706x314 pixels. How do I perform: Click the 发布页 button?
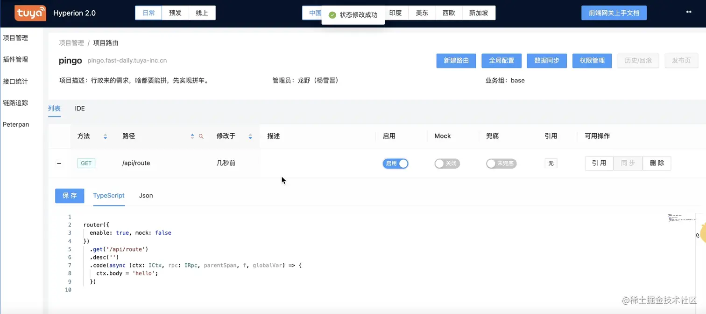681,61
